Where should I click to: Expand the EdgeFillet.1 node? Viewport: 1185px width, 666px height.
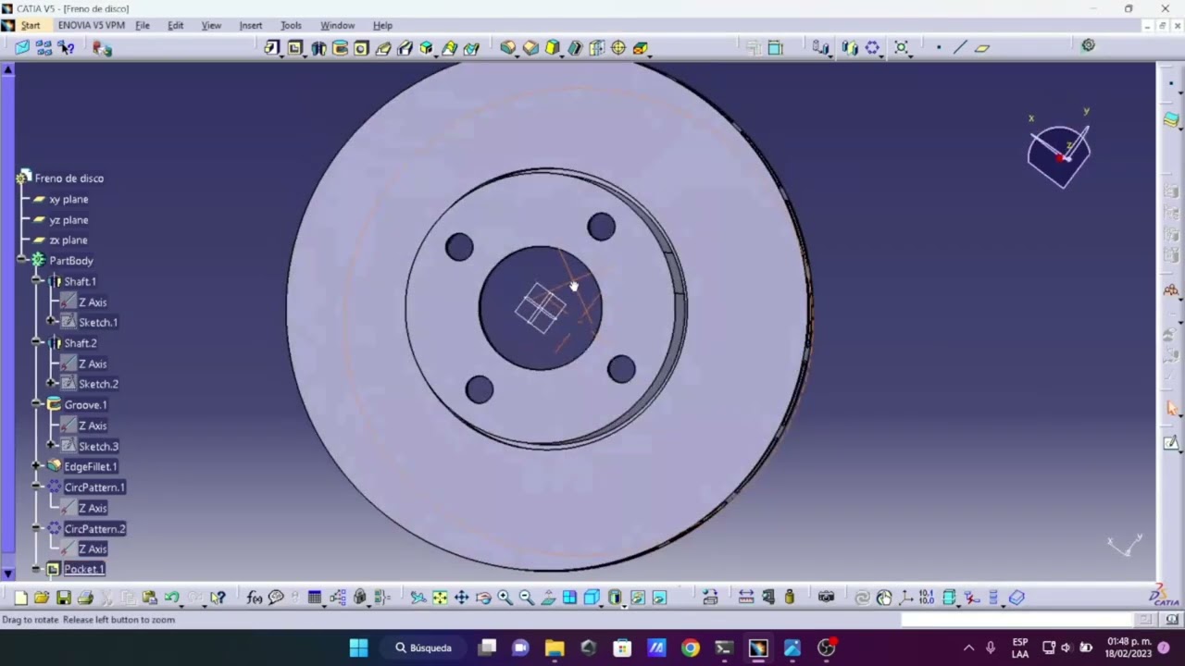coord(37,466)
